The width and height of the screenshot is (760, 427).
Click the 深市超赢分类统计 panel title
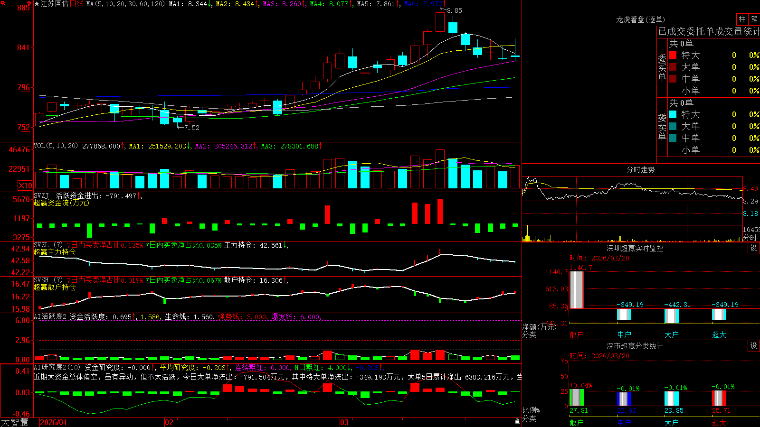click(x=635, y=346)
